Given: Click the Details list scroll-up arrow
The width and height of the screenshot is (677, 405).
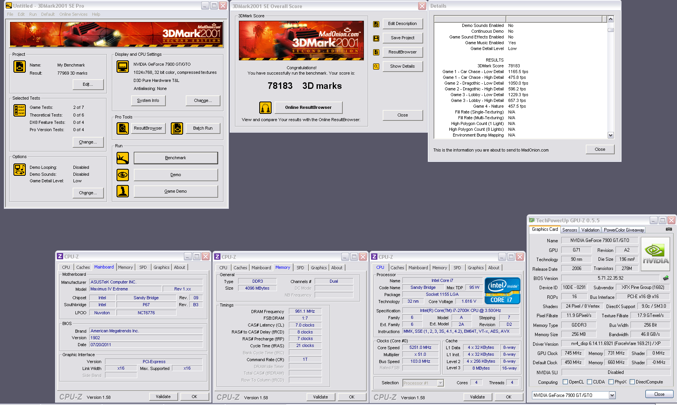Looking at the screenshot, I should coord(610,19).
